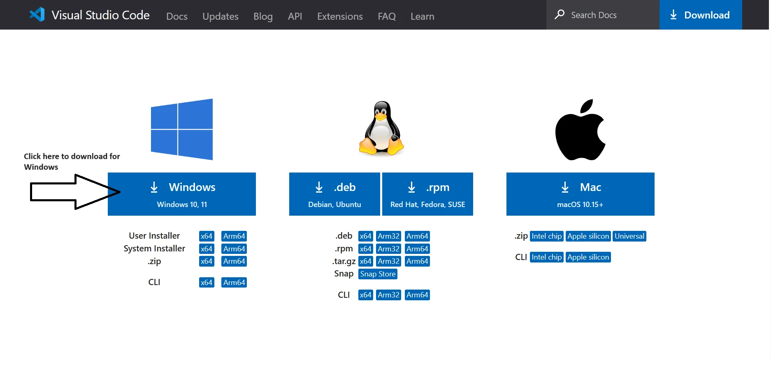Select System Installer Arm64 link

click(234, 249)
